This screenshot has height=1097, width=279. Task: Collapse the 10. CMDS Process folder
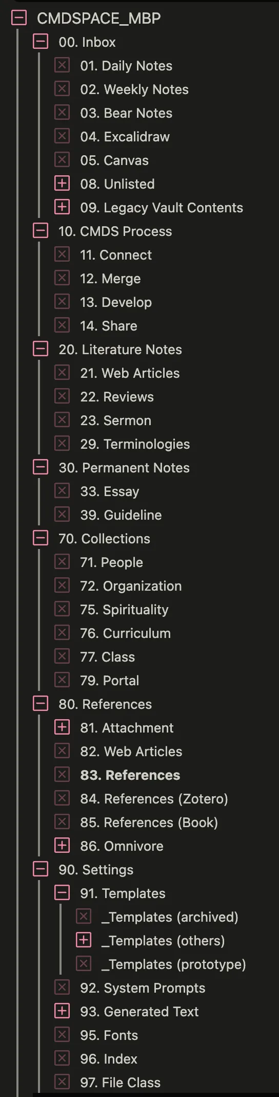(41, 231)
